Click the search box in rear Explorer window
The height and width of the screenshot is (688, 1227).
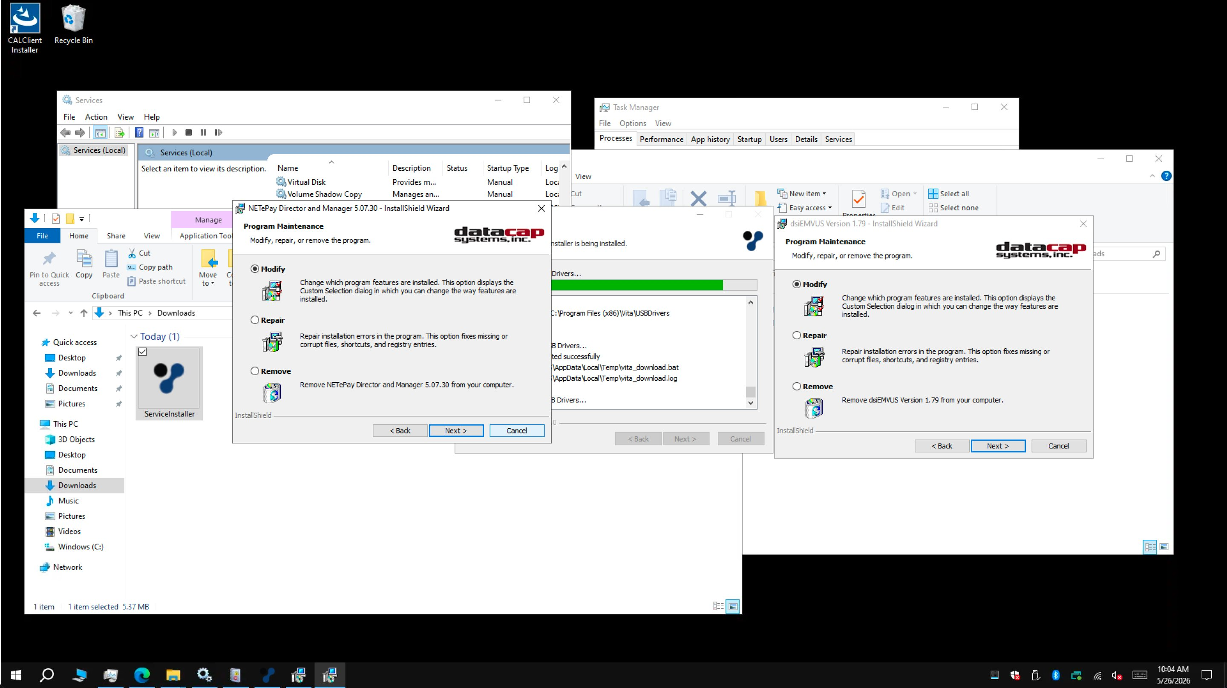point(1129,254)
